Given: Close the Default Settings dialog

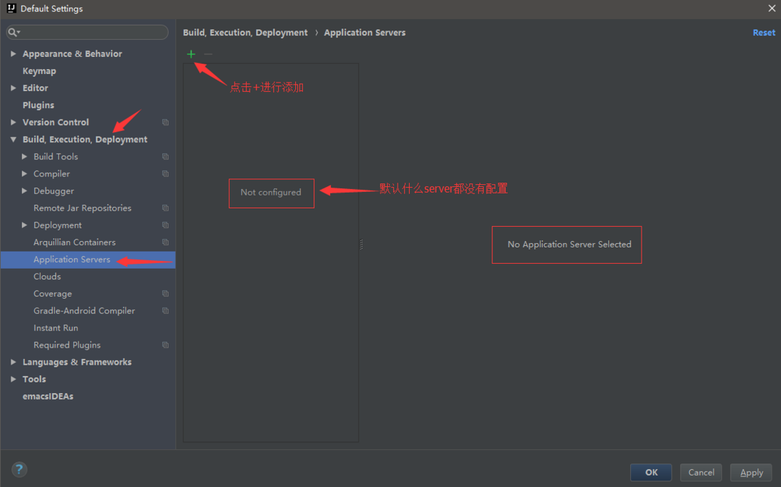Looking at the screenshot, I should tap(772, 9).
